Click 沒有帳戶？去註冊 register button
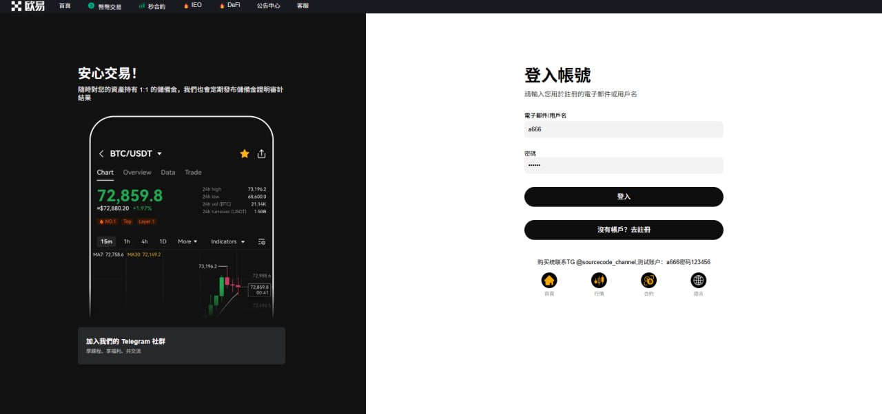 pos(624,230)
